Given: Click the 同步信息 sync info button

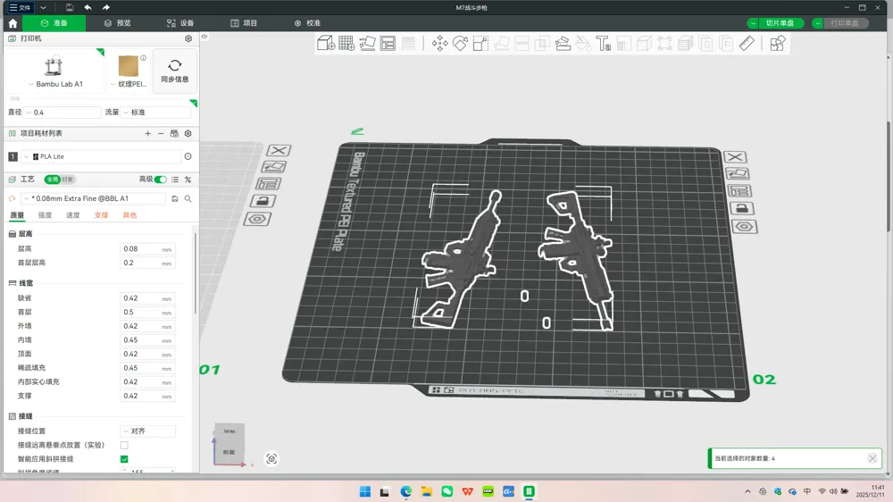Looking at the screenshot, I should pyautogui.click(x=175, y=71).
